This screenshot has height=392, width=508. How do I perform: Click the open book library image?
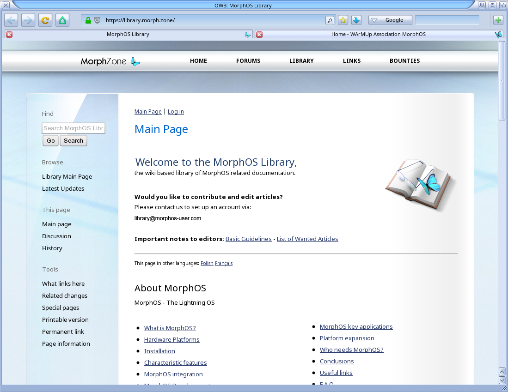coord(420,185)
